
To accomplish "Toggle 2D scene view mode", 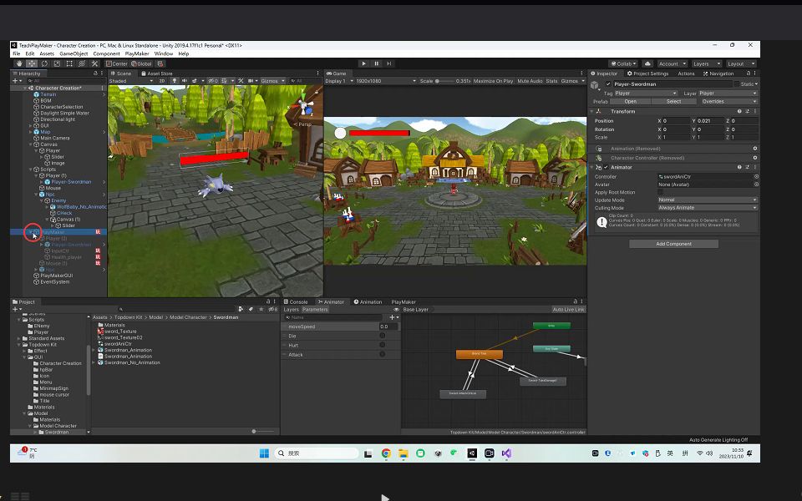I will click(x=162, y=81).
